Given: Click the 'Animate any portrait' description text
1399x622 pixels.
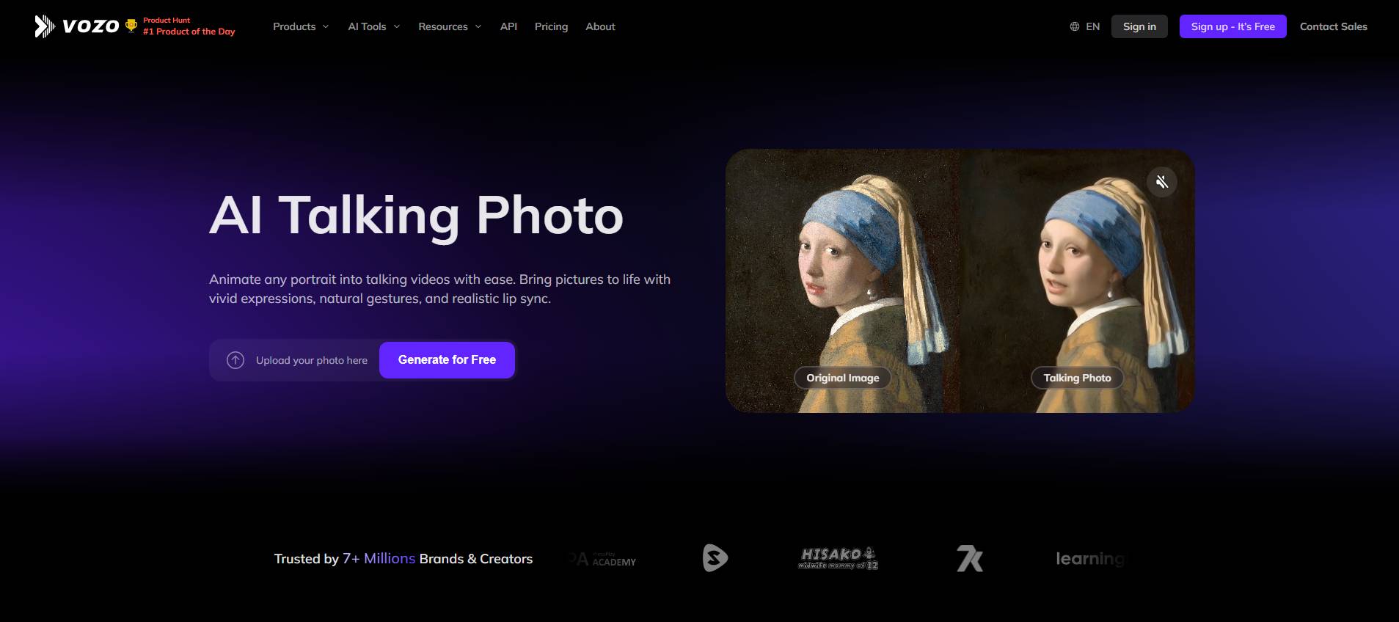Looking at the screenshot, I should (x=439, y=289).
